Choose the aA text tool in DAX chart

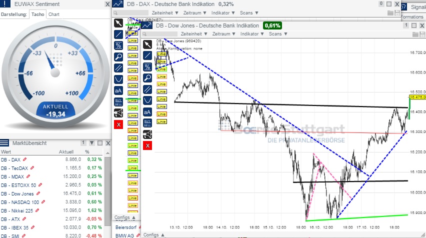coord(118,90)
